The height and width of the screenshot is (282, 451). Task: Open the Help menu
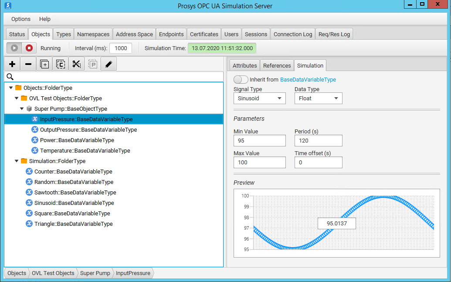coord(45,19)
